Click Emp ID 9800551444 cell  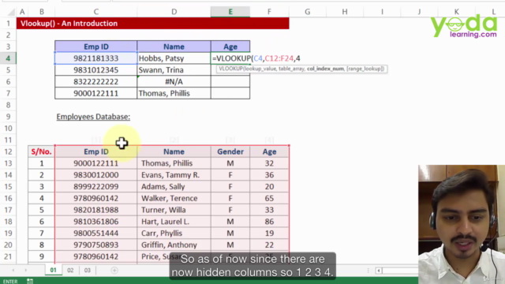click(96, 234)
